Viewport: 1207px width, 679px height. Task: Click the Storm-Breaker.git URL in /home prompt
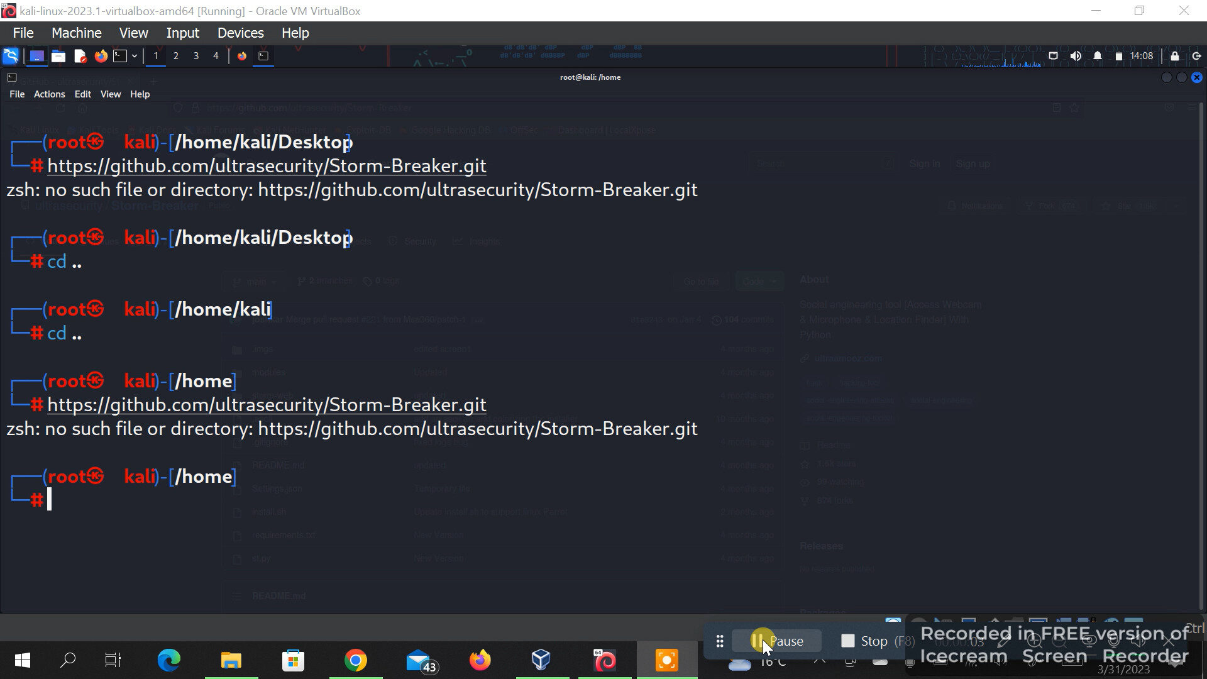[267, 405]
